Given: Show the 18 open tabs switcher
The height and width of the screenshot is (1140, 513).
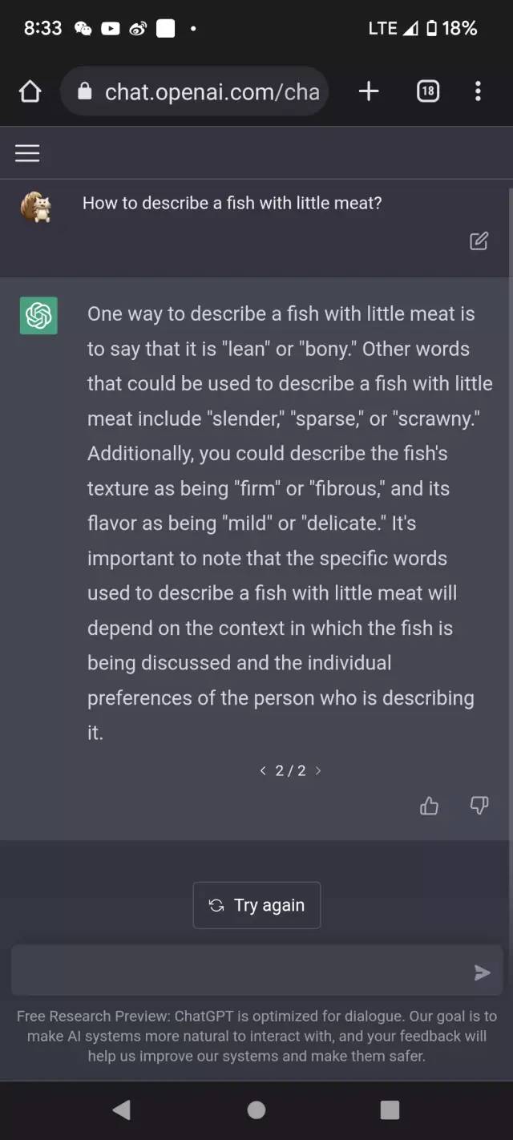Looking at the screenshot, I should pyautogui.click(x=428, y=91).
